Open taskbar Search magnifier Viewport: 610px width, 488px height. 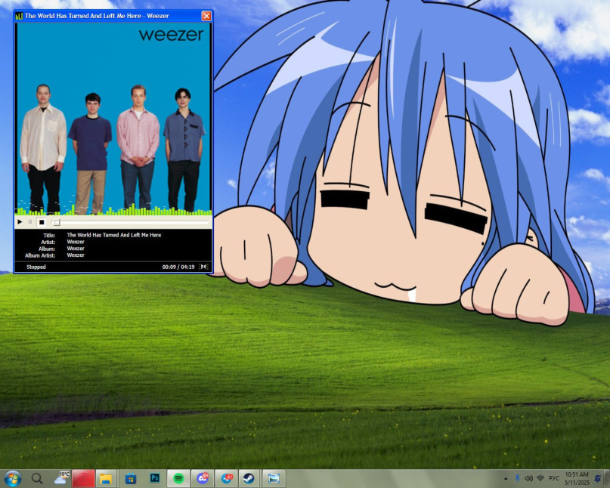(x=36, y=478)
